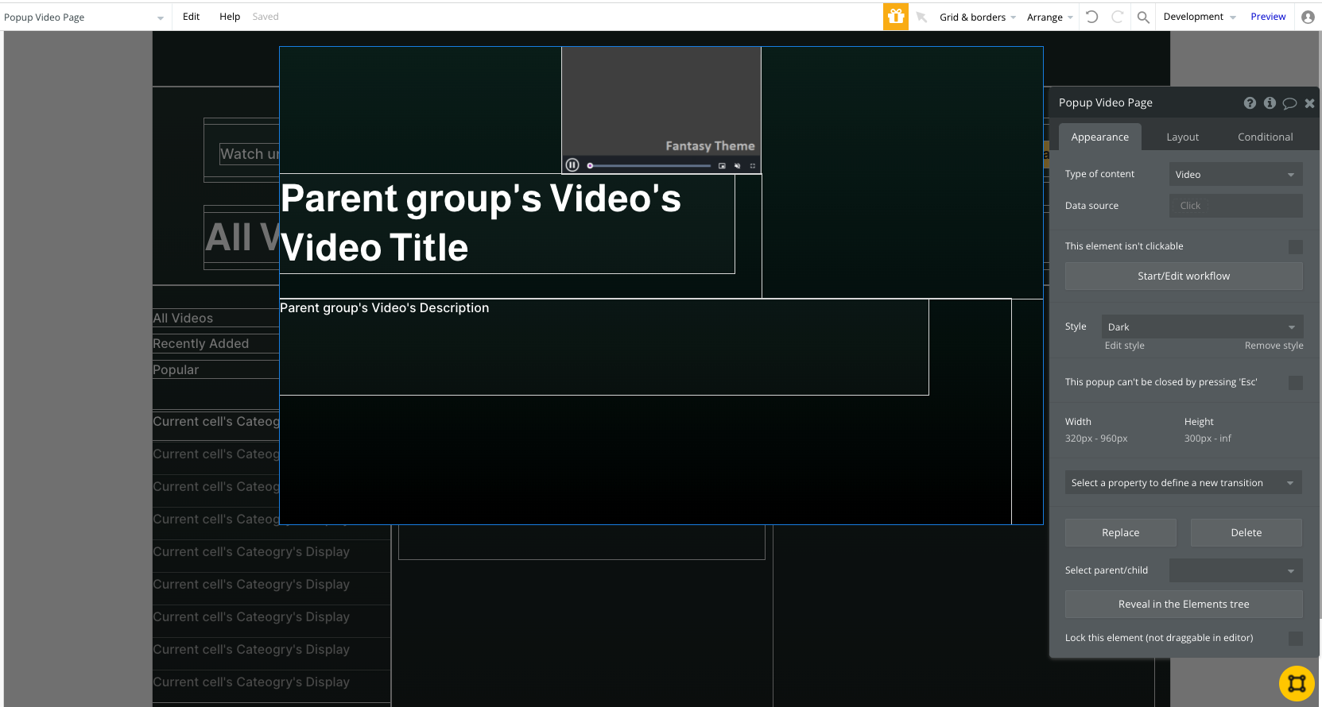Click the video fullscreen icon

pyautogui.click(x=753, y=166)
